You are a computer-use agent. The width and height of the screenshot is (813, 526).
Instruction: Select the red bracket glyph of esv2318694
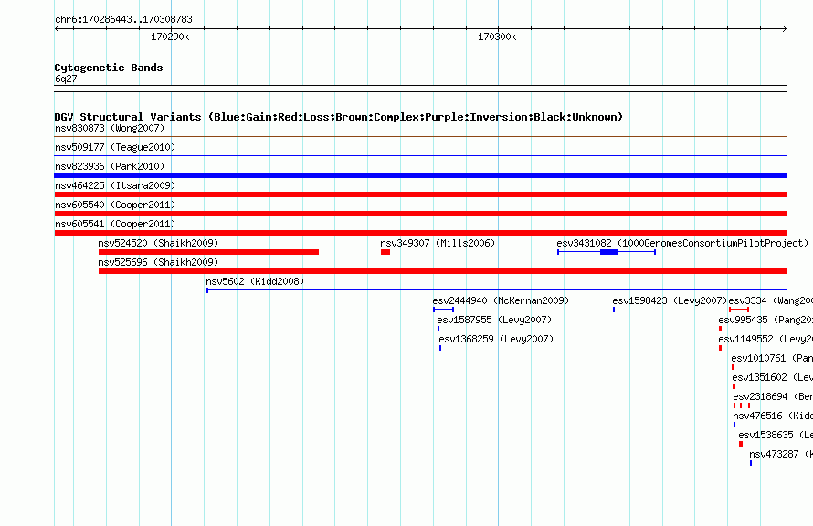pyautogui.click(x=742, y=405)
